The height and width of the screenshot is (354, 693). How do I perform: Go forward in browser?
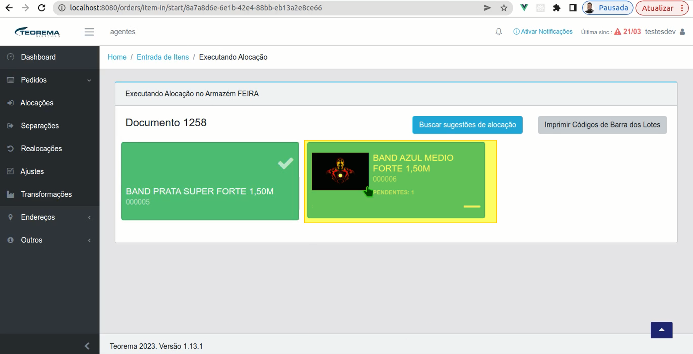tap(25, 8)
